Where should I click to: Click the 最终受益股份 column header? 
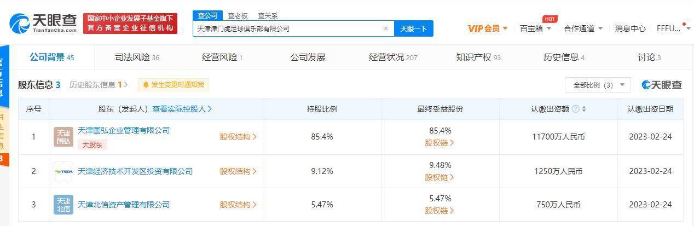pos(440,109)
